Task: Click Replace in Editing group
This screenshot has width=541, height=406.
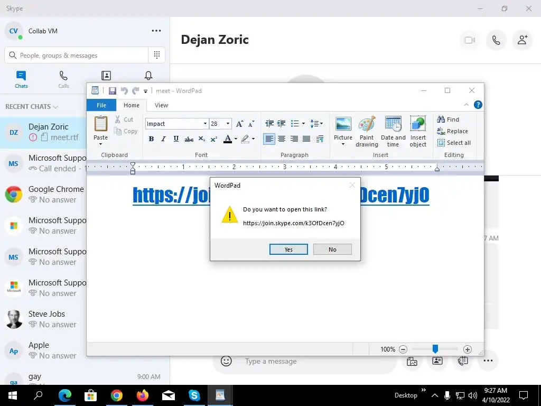Action: 452,131
